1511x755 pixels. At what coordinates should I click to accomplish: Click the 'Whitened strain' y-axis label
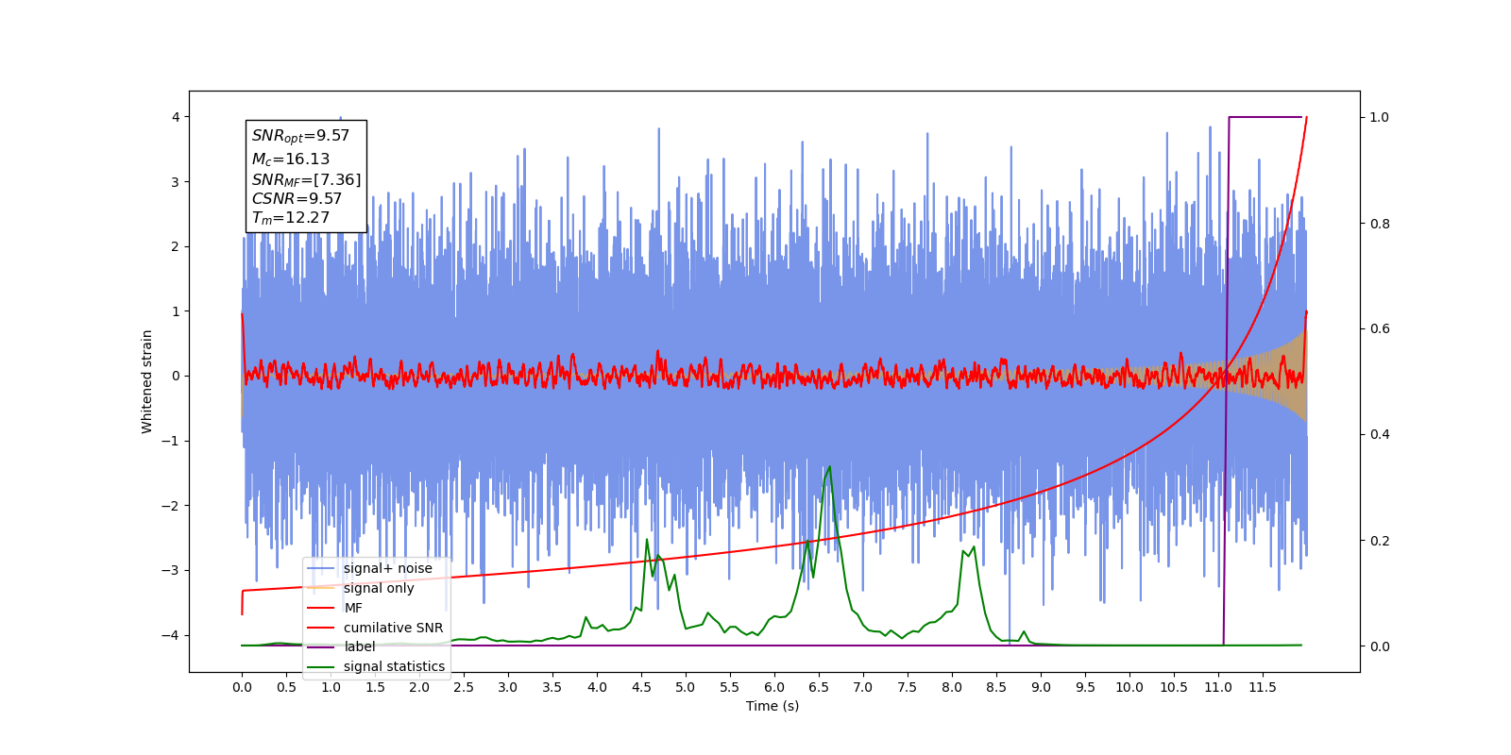point(147,381)
